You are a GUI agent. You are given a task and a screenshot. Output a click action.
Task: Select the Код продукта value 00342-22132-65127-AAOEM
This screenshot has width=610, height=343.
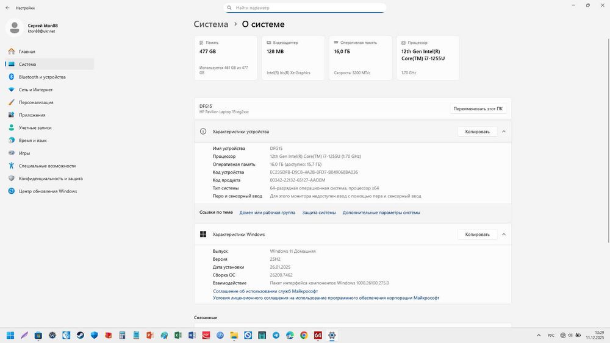298,180
